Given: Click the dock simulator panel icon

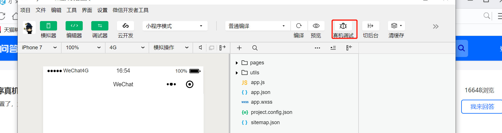Looking at the screenshot, I should point(222,48).
